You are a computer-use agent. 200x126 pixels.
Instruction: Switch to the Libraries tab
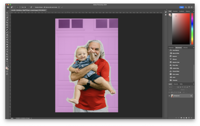(x=185, y=48)
